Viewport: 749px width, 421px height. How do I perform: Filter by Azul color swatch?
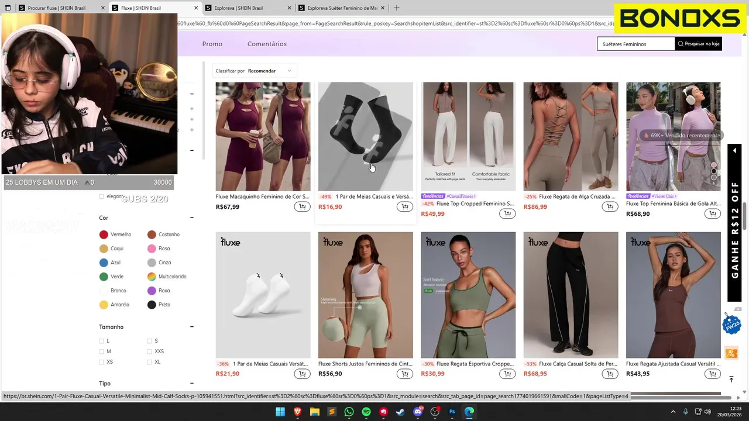104,263
